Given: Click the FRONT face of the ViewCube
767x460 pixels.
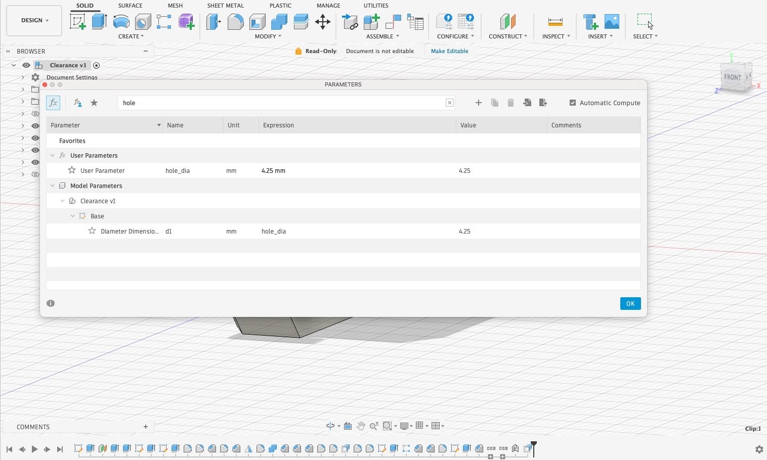Looking at the screenshot, I should click(732, 77).
